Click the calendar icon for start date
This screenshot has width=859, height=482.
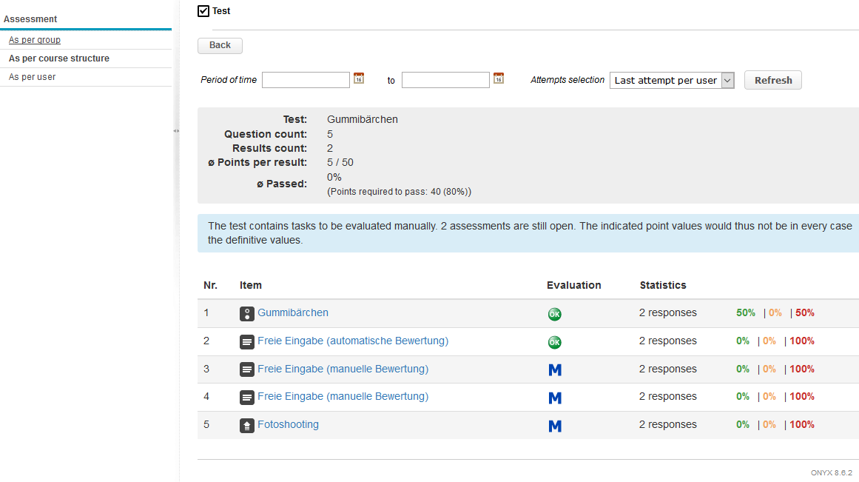[x=359, y=78]
